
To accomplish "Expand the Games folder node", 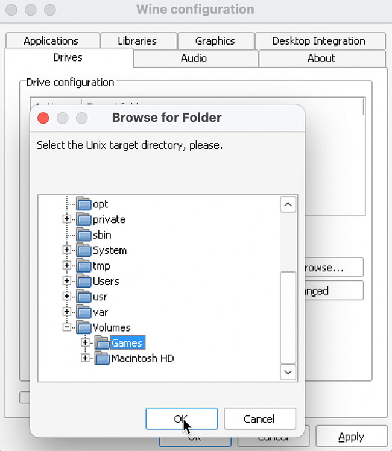I will tap(85, 342).
